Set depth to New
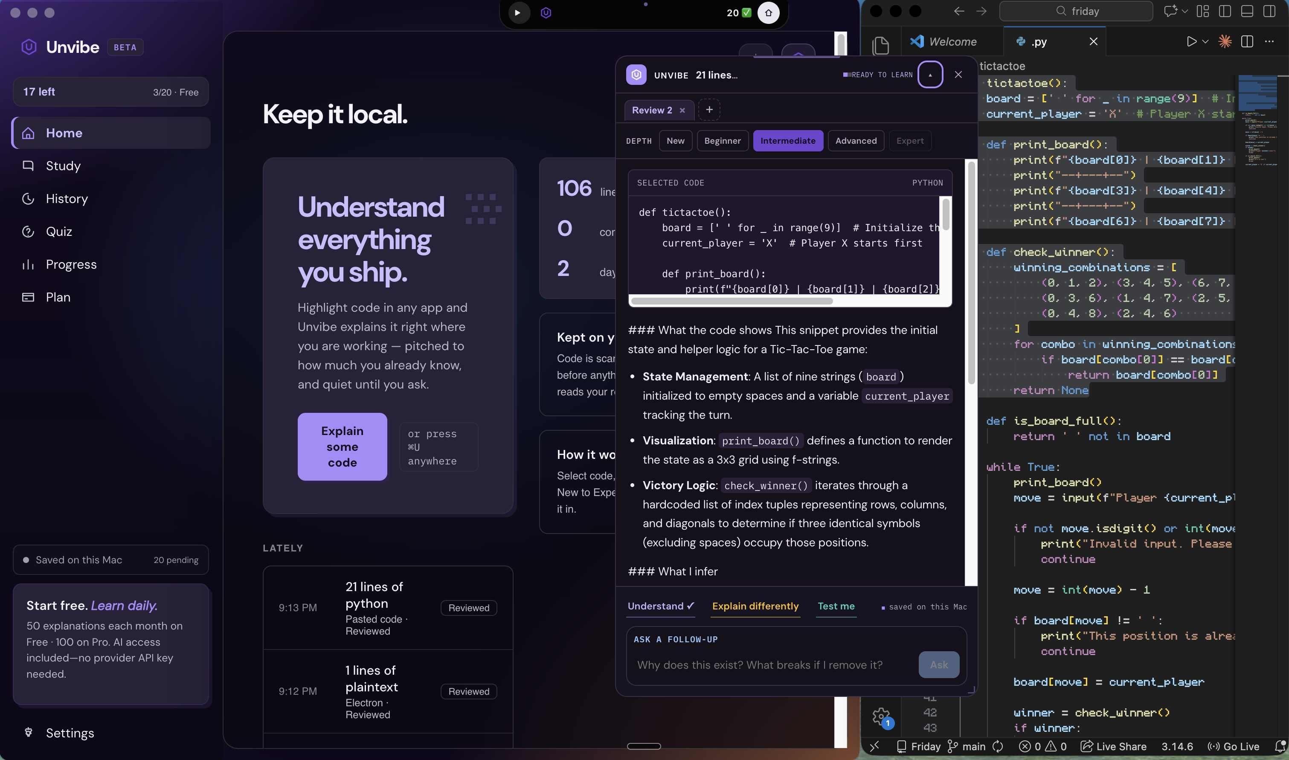This screenshot has height=760, width=1289. 676,141
